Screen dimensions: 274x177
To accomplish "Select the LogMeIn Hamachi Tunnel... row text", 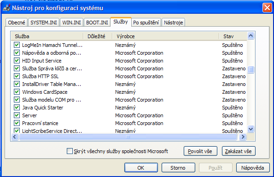I will click(52, 45).
